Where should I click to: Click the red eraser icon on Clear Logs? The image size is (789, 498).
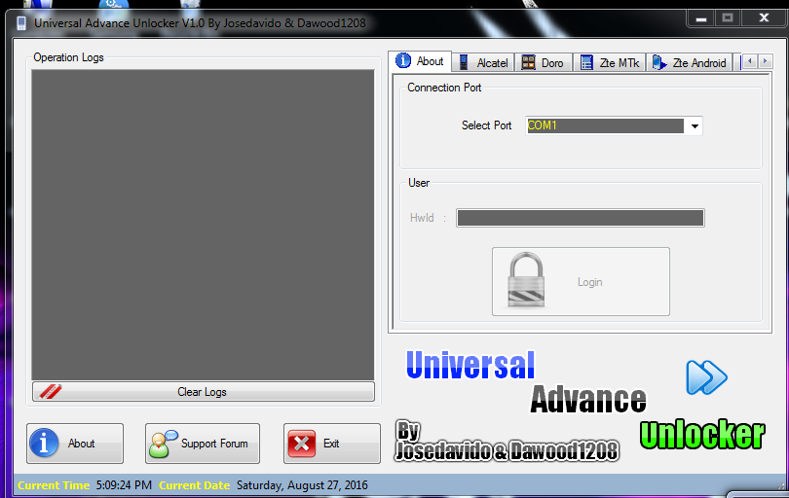(51, 391)
